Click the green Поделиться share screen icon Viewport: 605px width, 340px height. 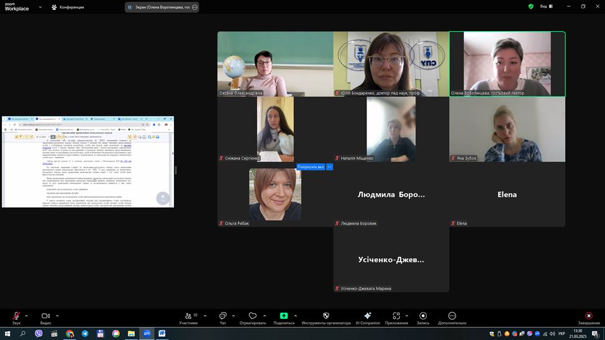[284, 316]
